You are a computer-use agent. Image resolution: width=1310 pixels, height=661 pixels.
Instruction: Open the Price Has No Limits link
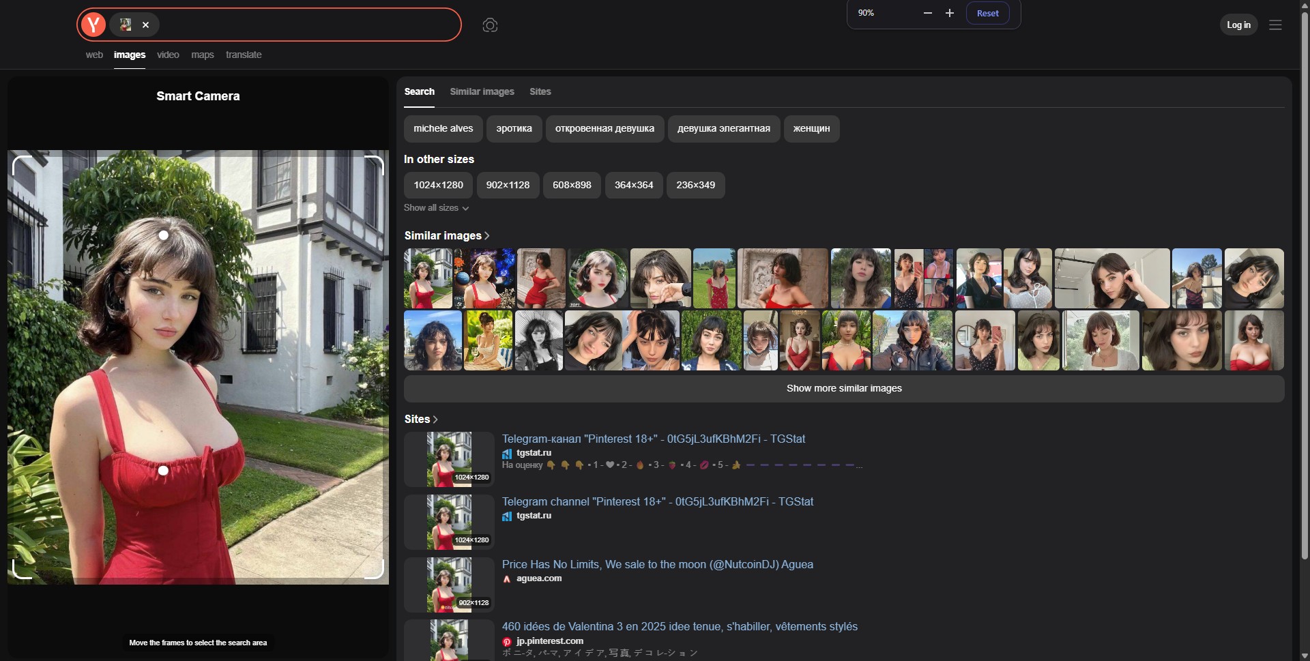(x=658, y=564)
